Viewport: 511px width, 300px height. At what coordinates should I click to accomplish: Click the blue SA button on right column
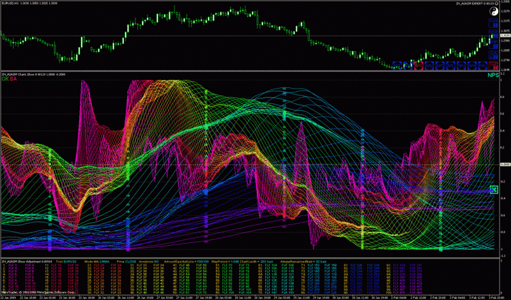click(493, 55)
